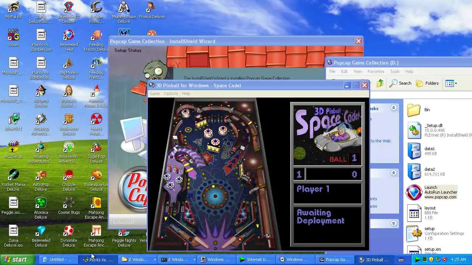Image resolution: width=472 pixels, height=265 pixels.
Task: Switch to Plants Vs. taskbar button
Action: pos(97,259)
